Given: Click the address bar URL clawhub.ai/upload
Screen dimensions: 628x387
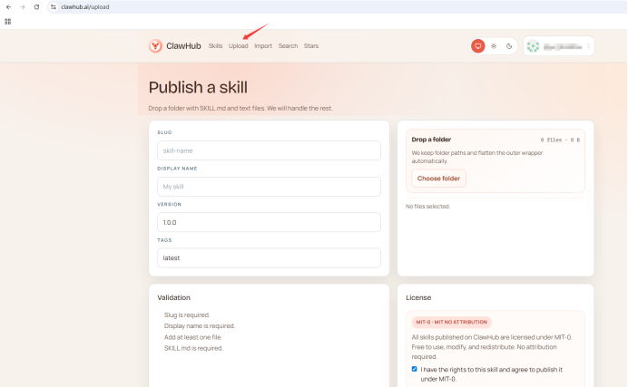Looking at the screenshot, I should click(85, 6).
